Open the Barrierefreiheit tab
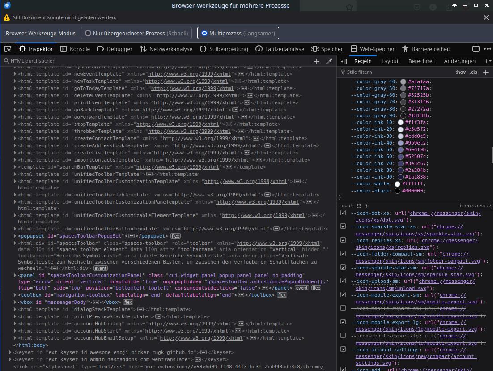The height and width of the screenshot is (371, 493). point(426,49)
